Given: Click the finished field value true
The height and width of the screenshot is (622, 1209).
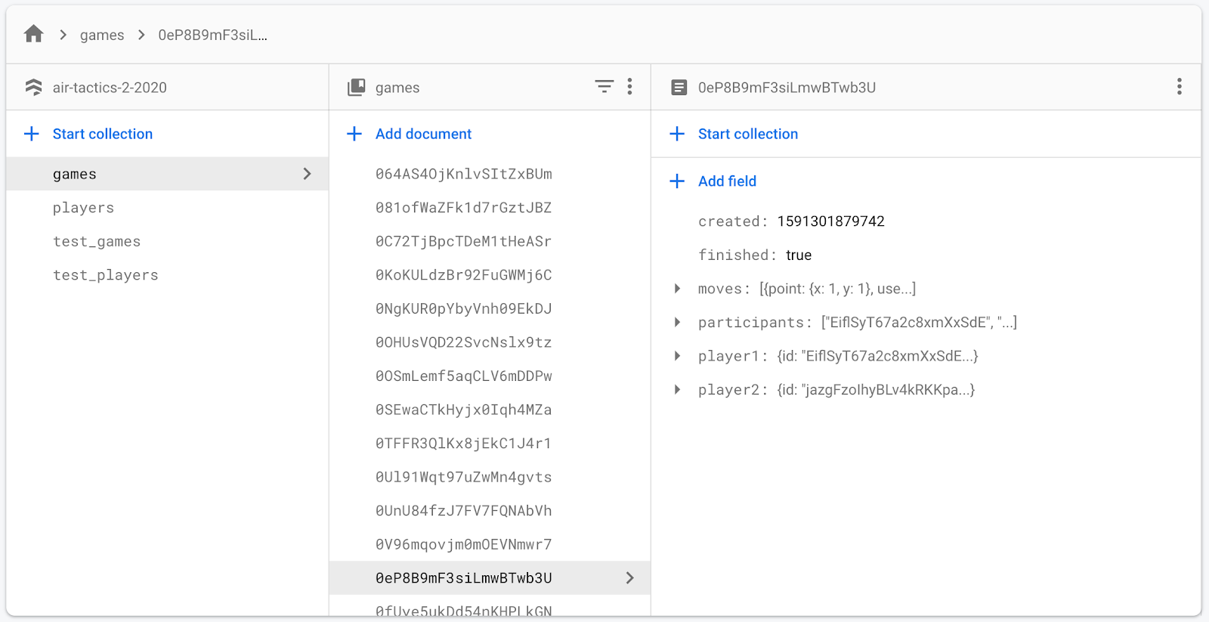Looking at the screenshot, I should coord(798,255).
